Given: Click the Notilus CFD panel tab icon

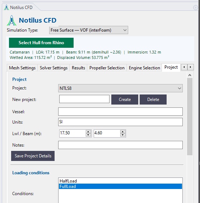Looking at the screenshot, I should pyautogui.click(x=6, y=8).
